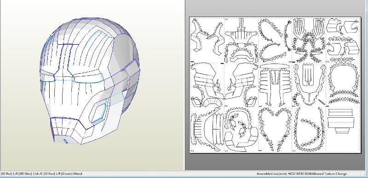This screenshot has width=368, height=178.
Task: Click the '[3D Rot] L/R' status bar hint
Action: pos(9,174)
